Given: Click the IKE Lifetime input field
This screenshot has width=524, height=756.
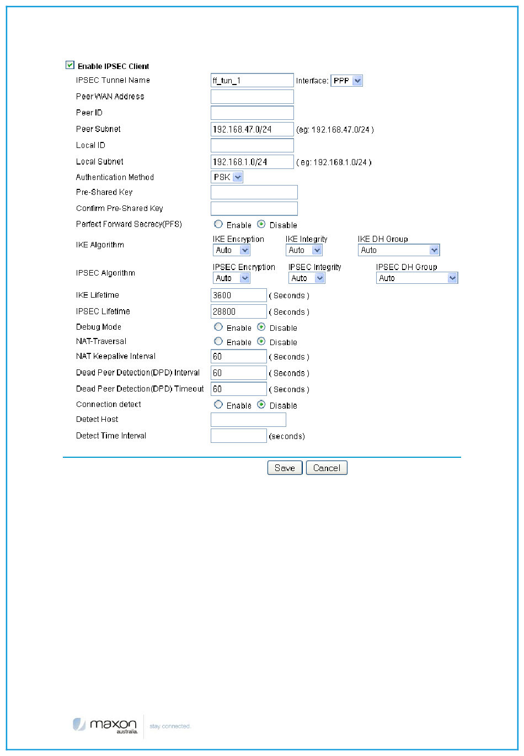Looking at the screenshot, I should point(238,295).
